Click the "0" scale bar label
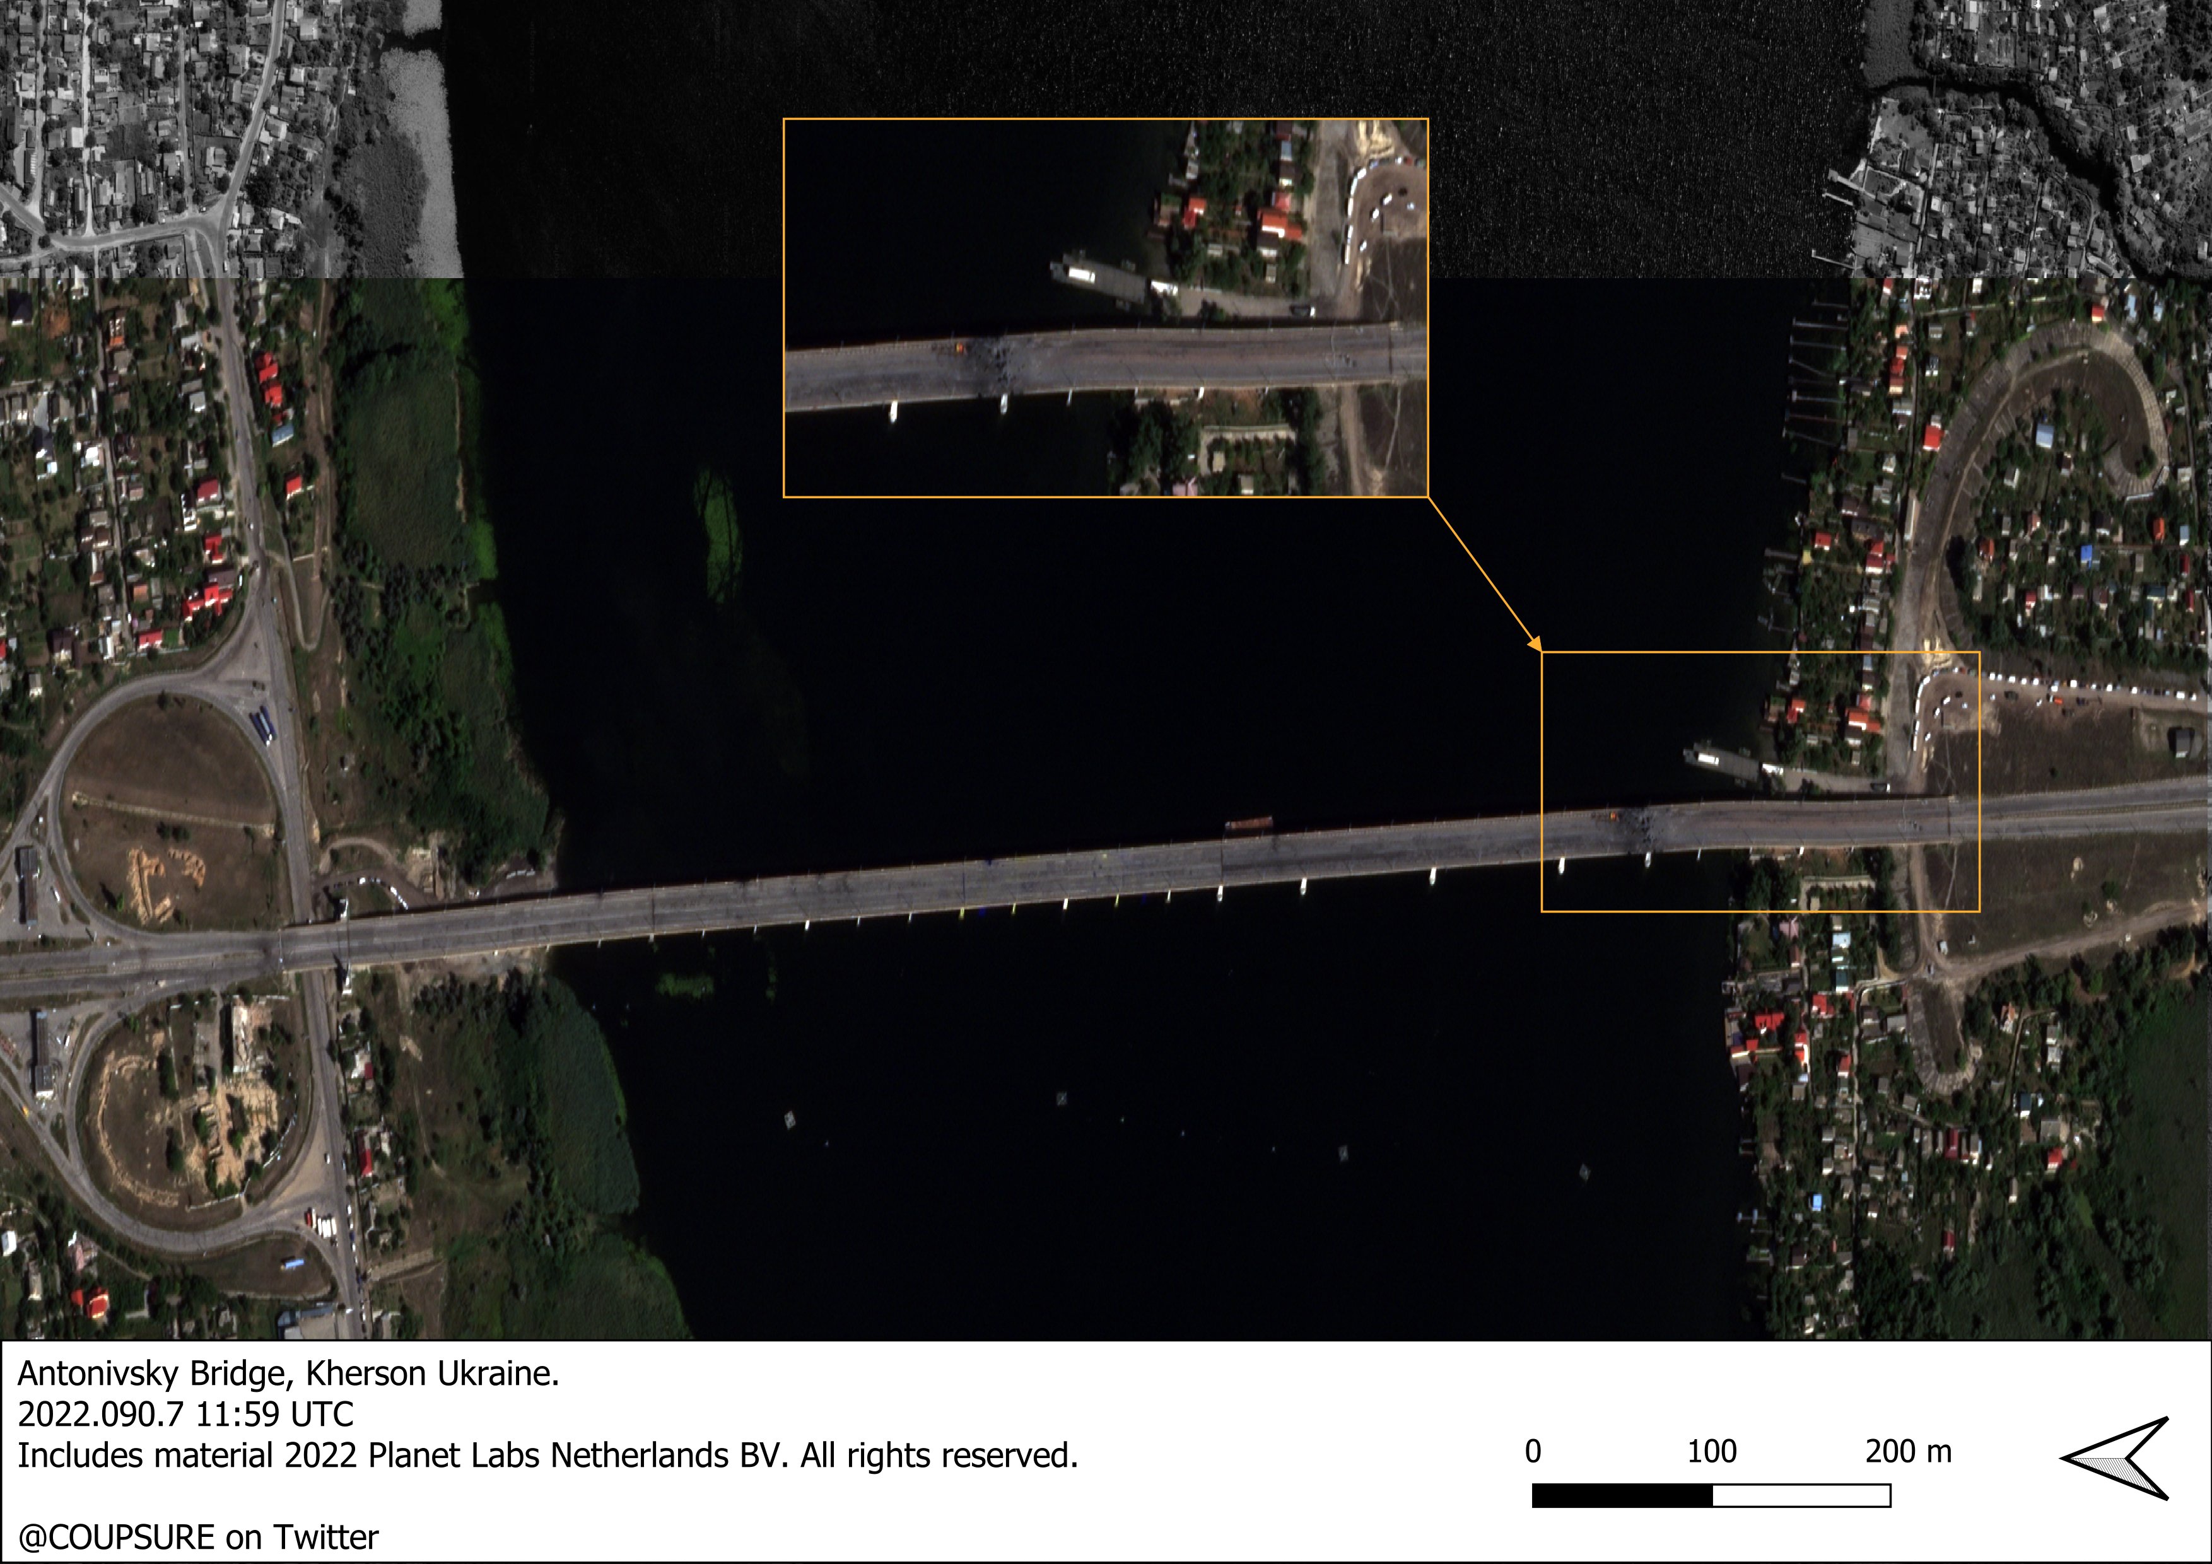 tap(1533, 1451)
